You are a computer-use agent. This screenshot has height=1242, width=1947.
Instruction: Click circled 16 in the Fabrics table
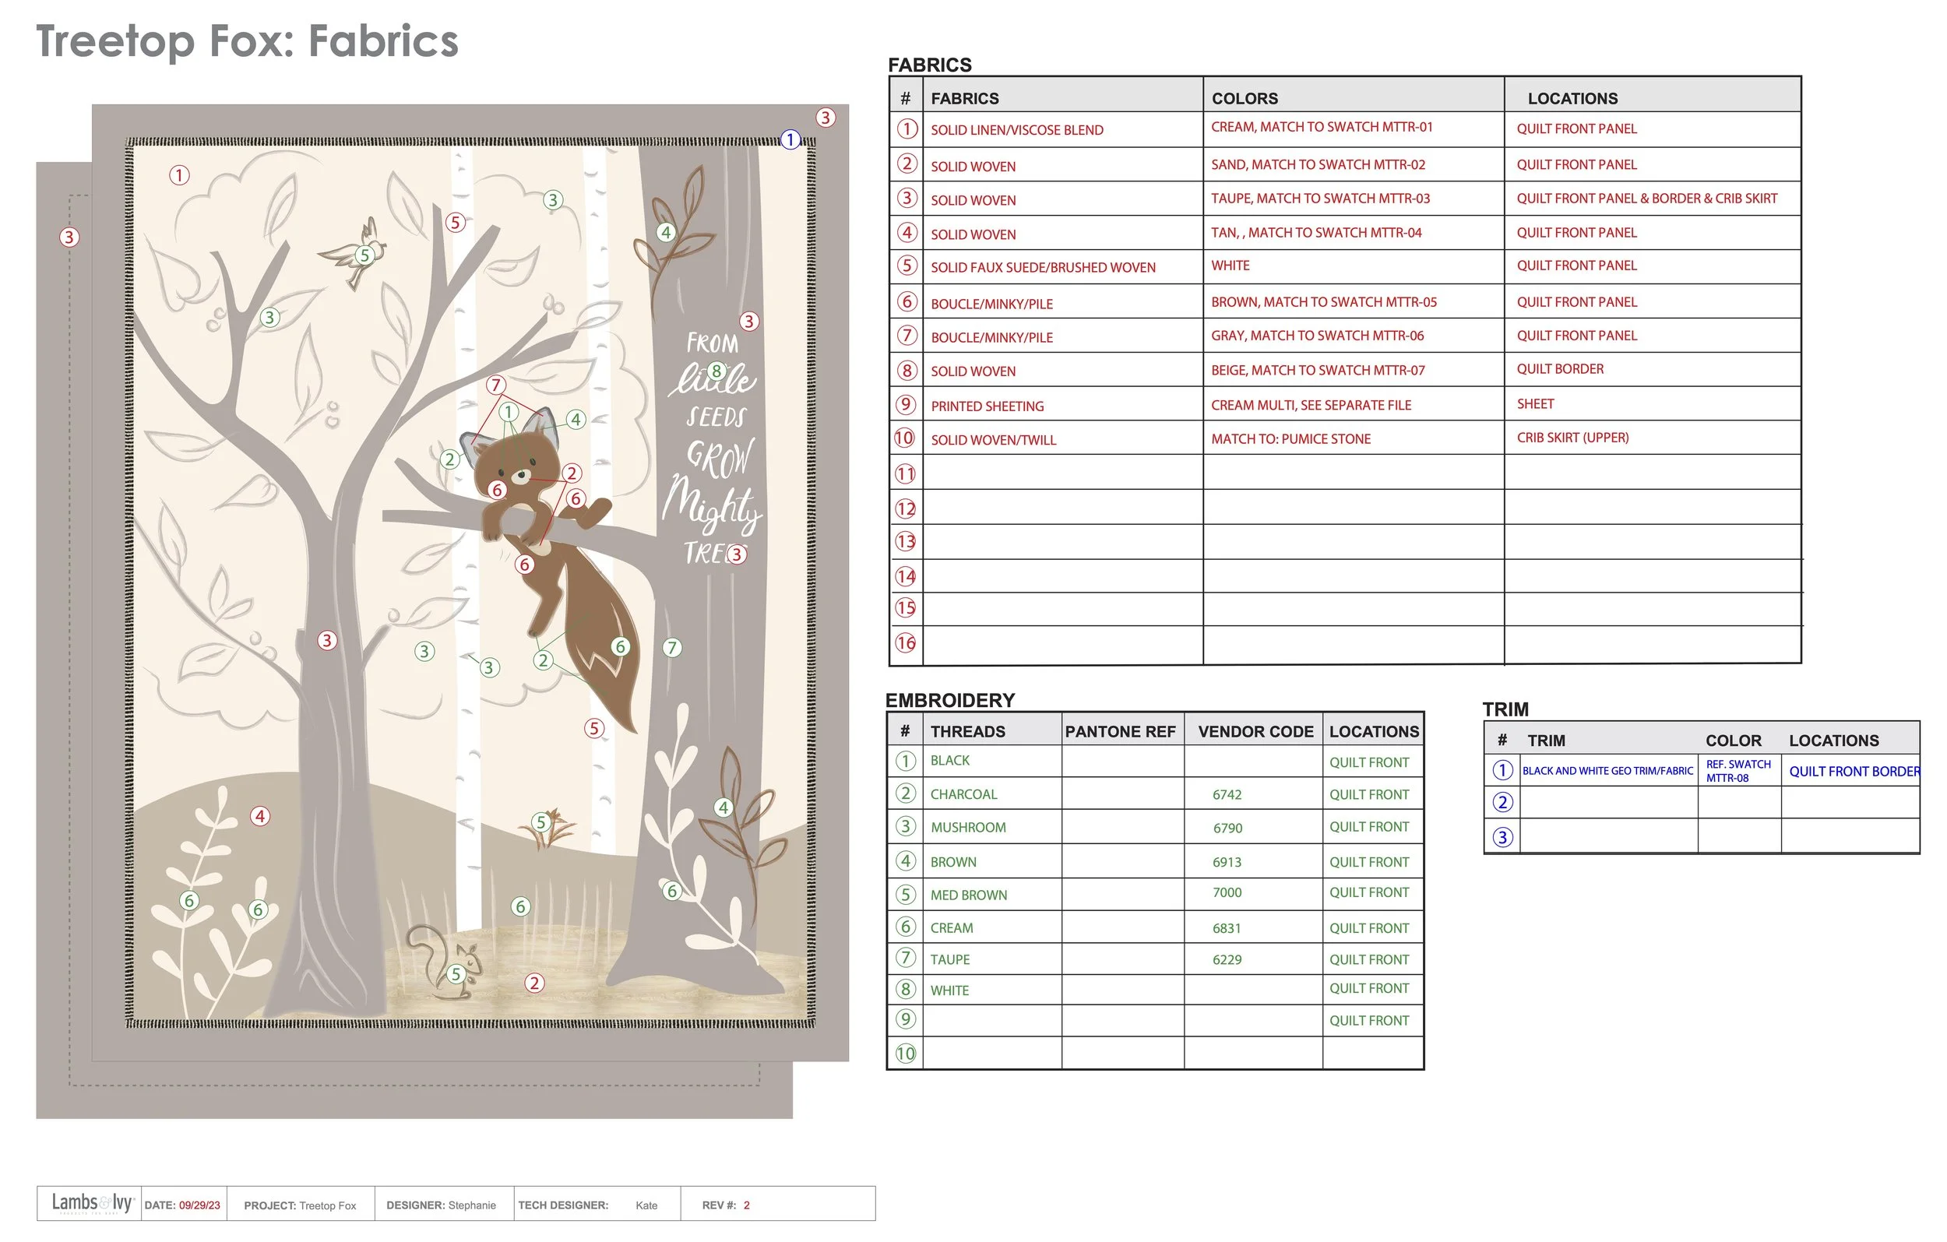(906, 644)
